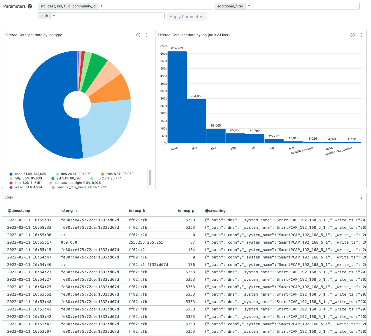This screenshot has width=371, height=336.
Task: Click the conn bar in the bar chart
Action: 177,98
